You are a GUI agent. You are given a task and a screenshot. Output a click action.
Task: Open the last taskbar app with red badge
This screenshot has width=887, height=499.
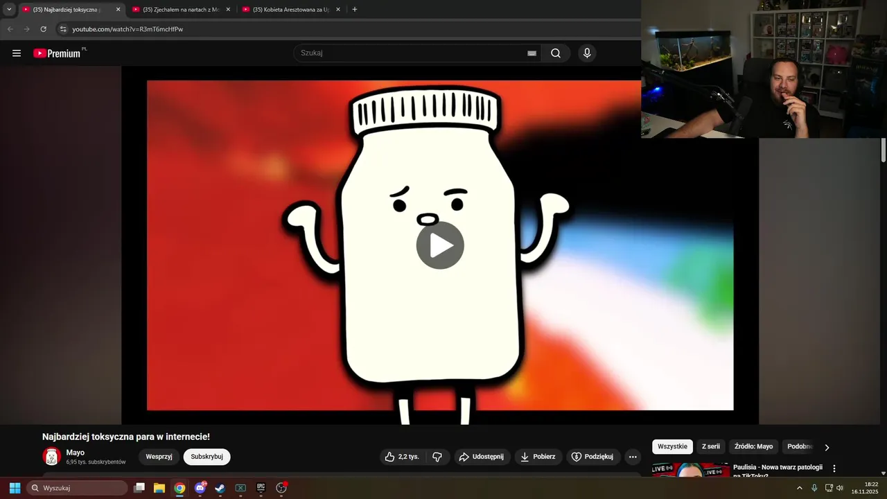281,488
